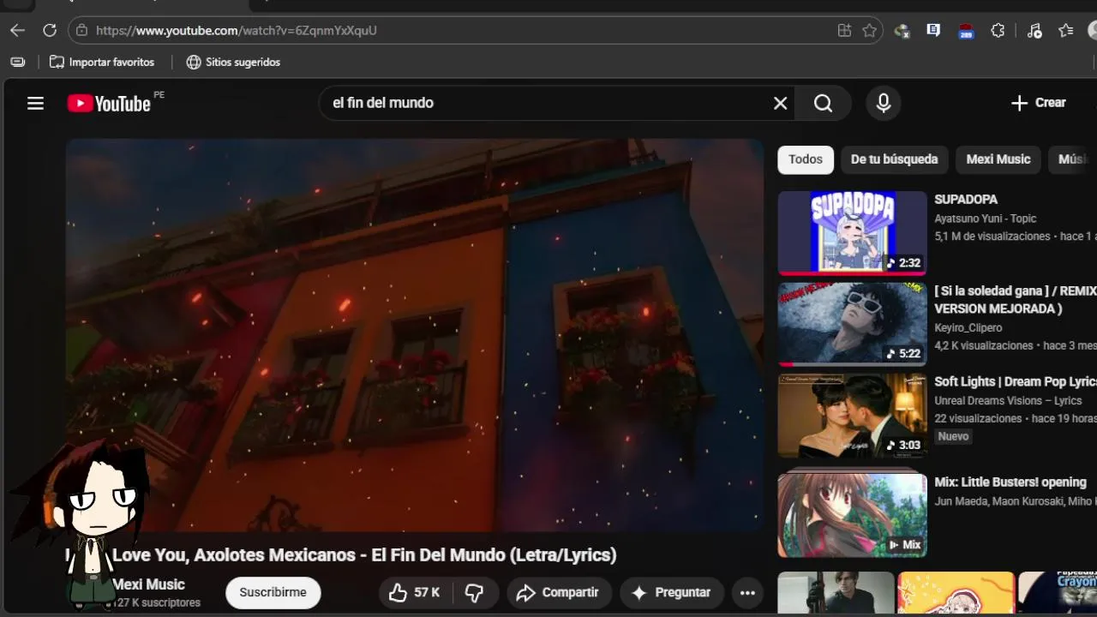Open the browser extensions puzzle icon

click(998, 30)
